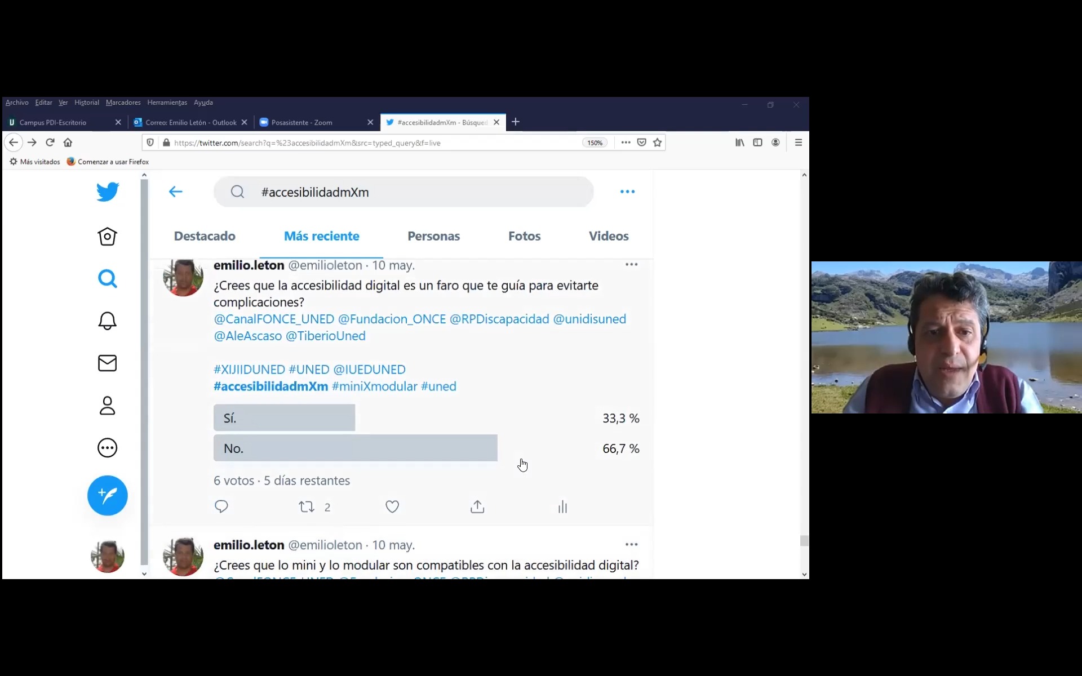Switch to Más reciente tab
Viewport: 1082px width, 676px height.
(x=321, y=236)
